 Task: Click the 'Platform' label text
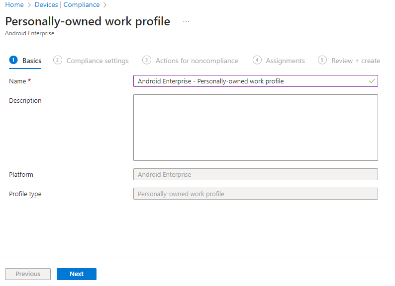[x=21, y=175]
